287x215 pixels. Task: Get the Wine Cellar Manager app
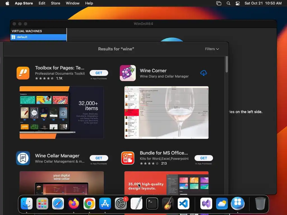[99, 158]
